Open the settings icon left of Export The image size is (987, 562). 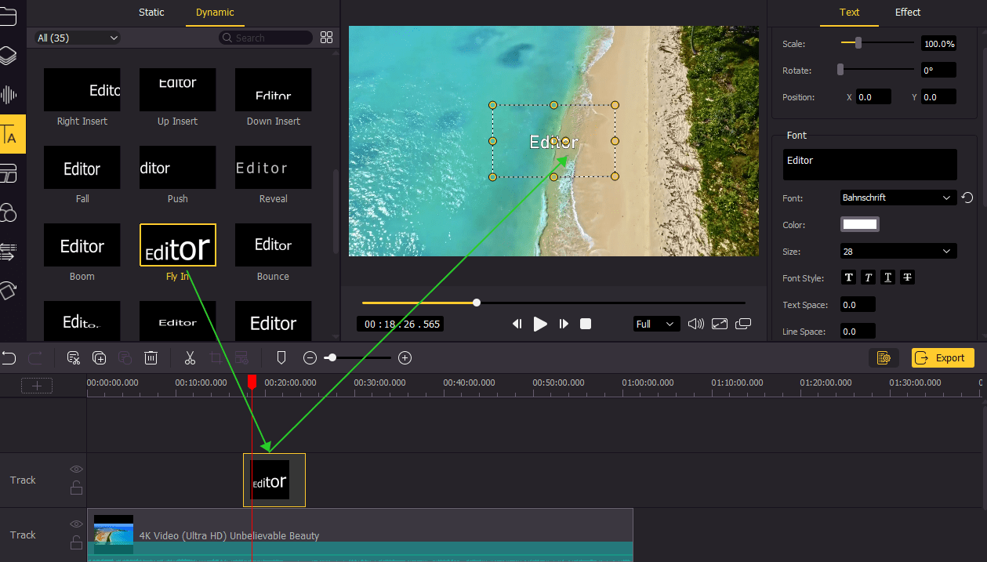click(x=884, y=358)
